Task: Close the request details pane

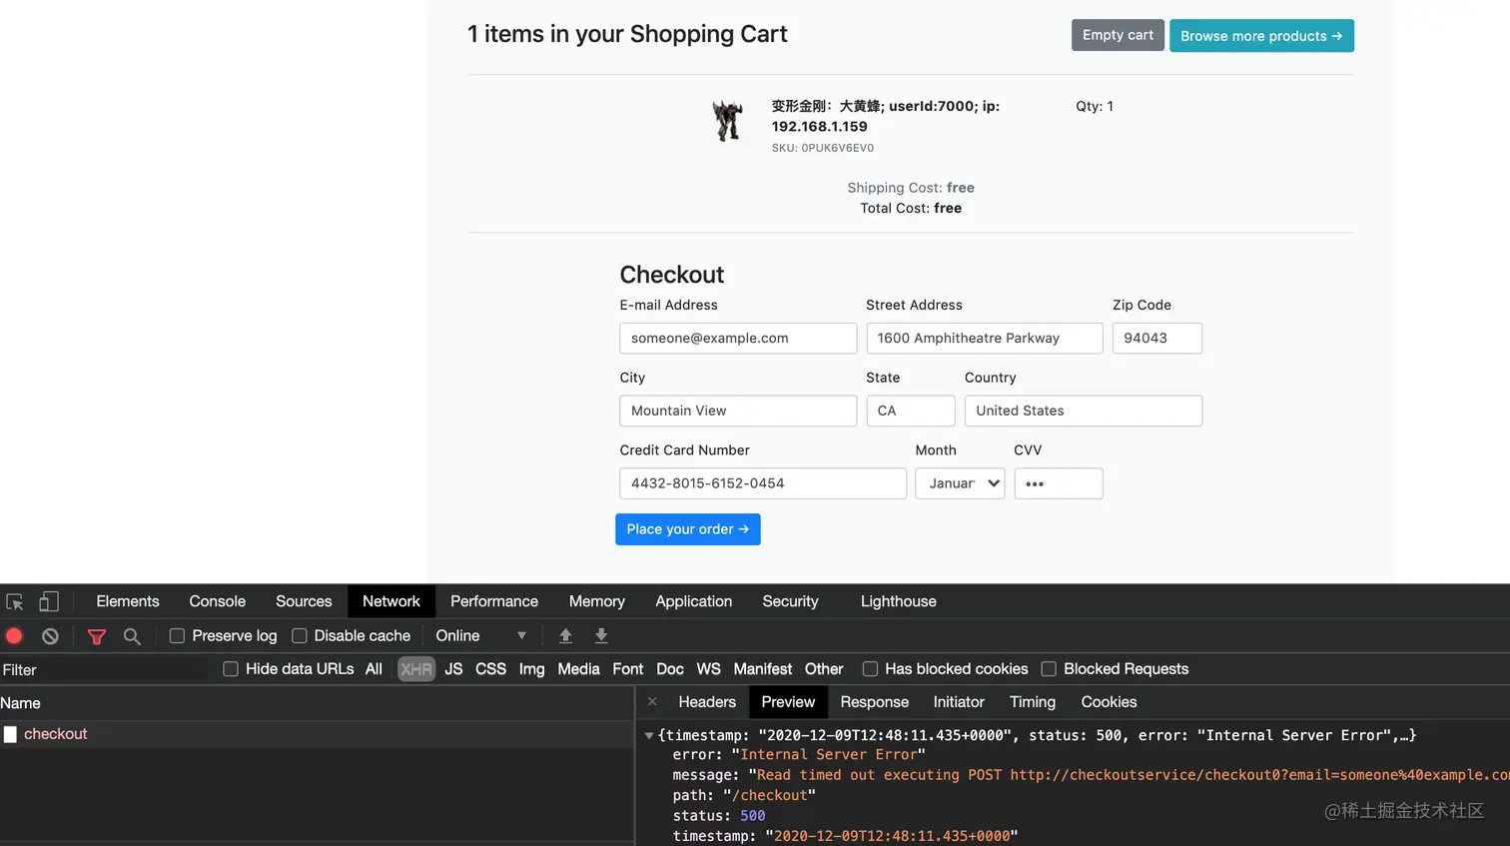Action: (x=652, y=702)
